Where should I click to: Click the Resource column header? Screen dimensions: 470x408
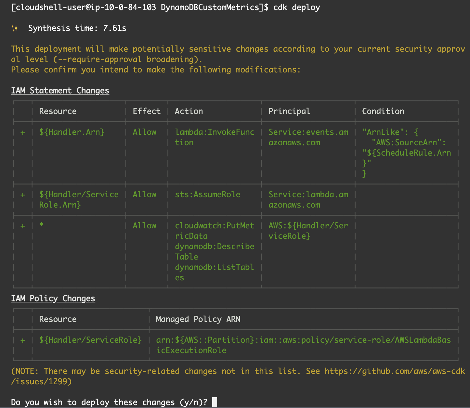click(58, 111)
